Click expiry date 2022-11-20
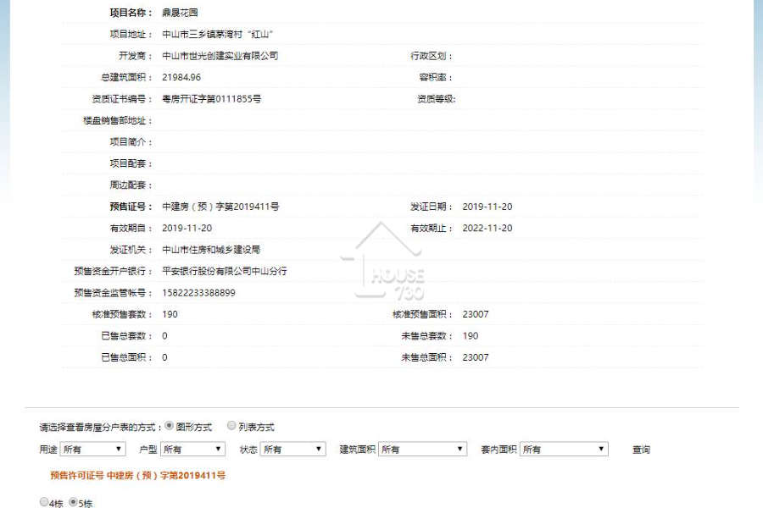Screen dimensions: 763x508 pyautogui.click(x=487, y=228)
